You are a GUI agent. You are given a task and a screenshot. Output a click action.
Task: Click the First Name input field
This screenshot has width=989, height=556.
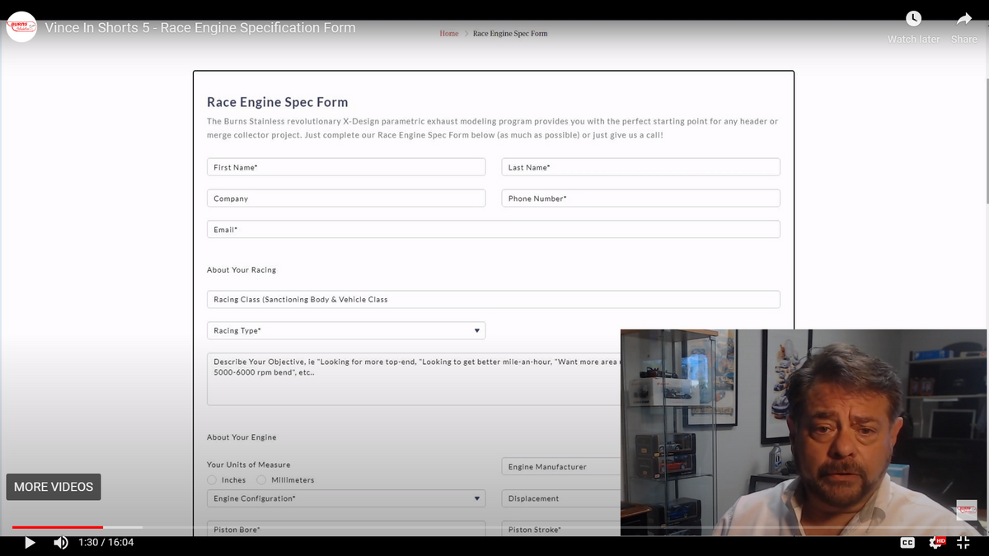point(346,166)
